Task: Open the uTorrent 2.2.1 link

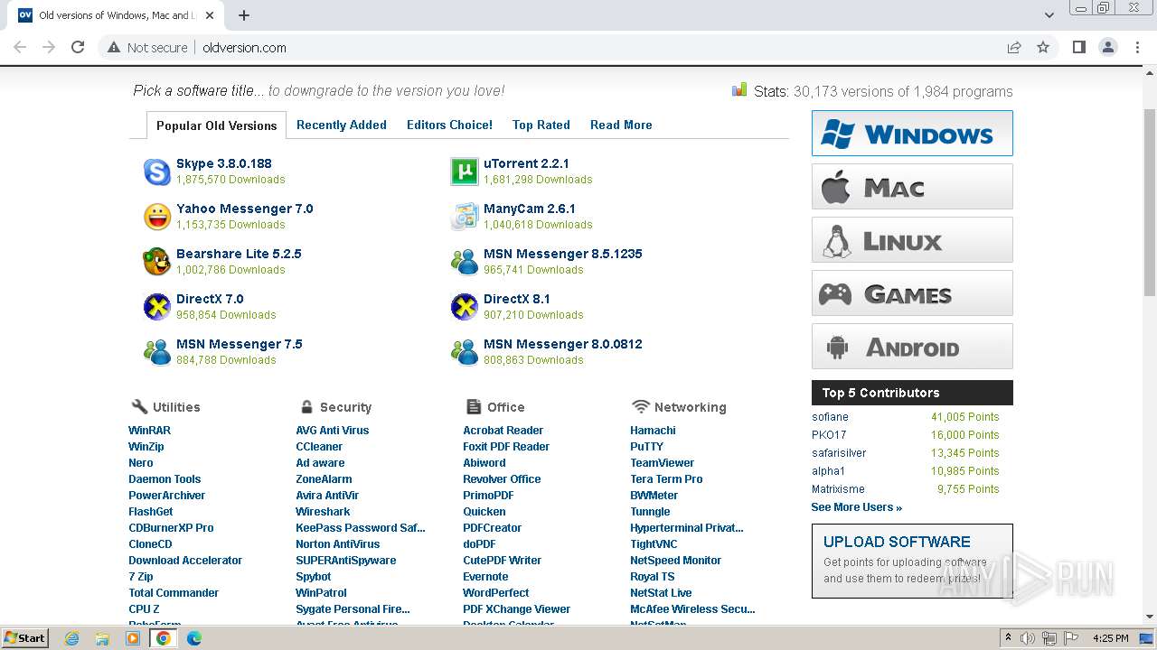Action: 526,163
